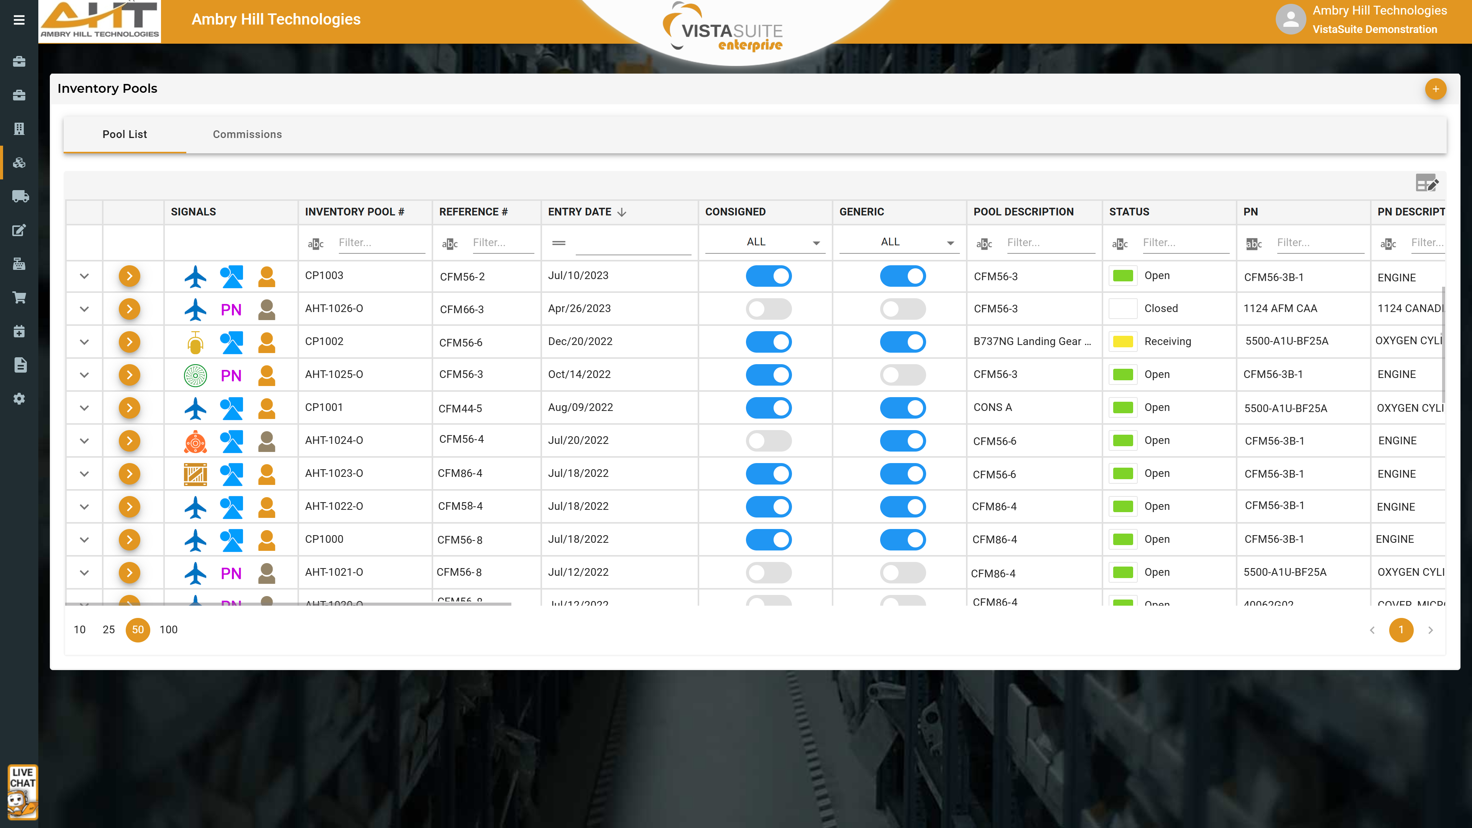The image size is (1472, 828).
Task: Switch to the Commissions tab
Action: pos(247,134)
